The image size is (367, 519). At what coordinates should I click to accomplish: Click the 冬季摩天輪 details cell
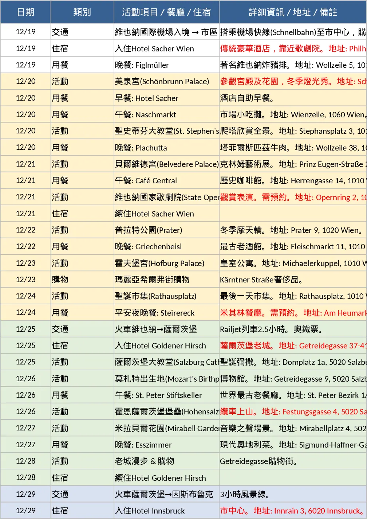pos(293,230)
